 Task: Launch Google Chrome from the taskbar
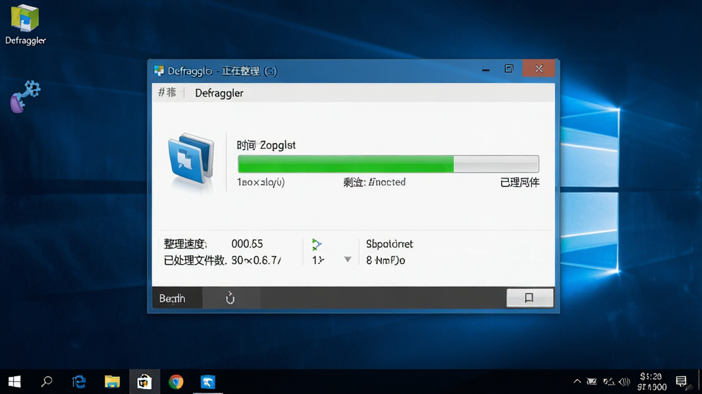click(176, 382)
